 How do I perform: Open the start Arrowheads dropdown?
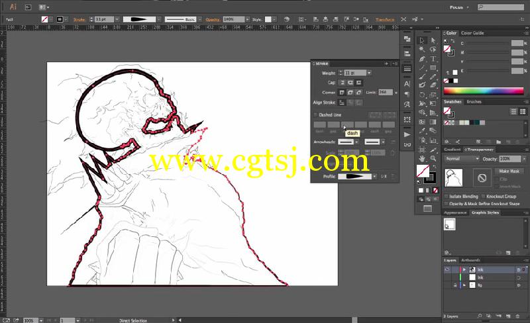coord(356,142)
